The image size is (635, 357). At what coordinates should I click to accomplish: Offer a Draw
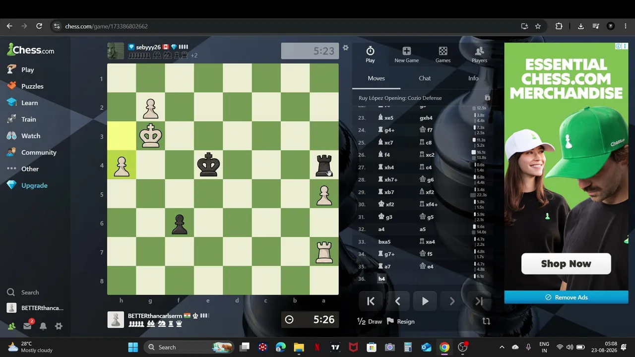[x=370, y=321]
